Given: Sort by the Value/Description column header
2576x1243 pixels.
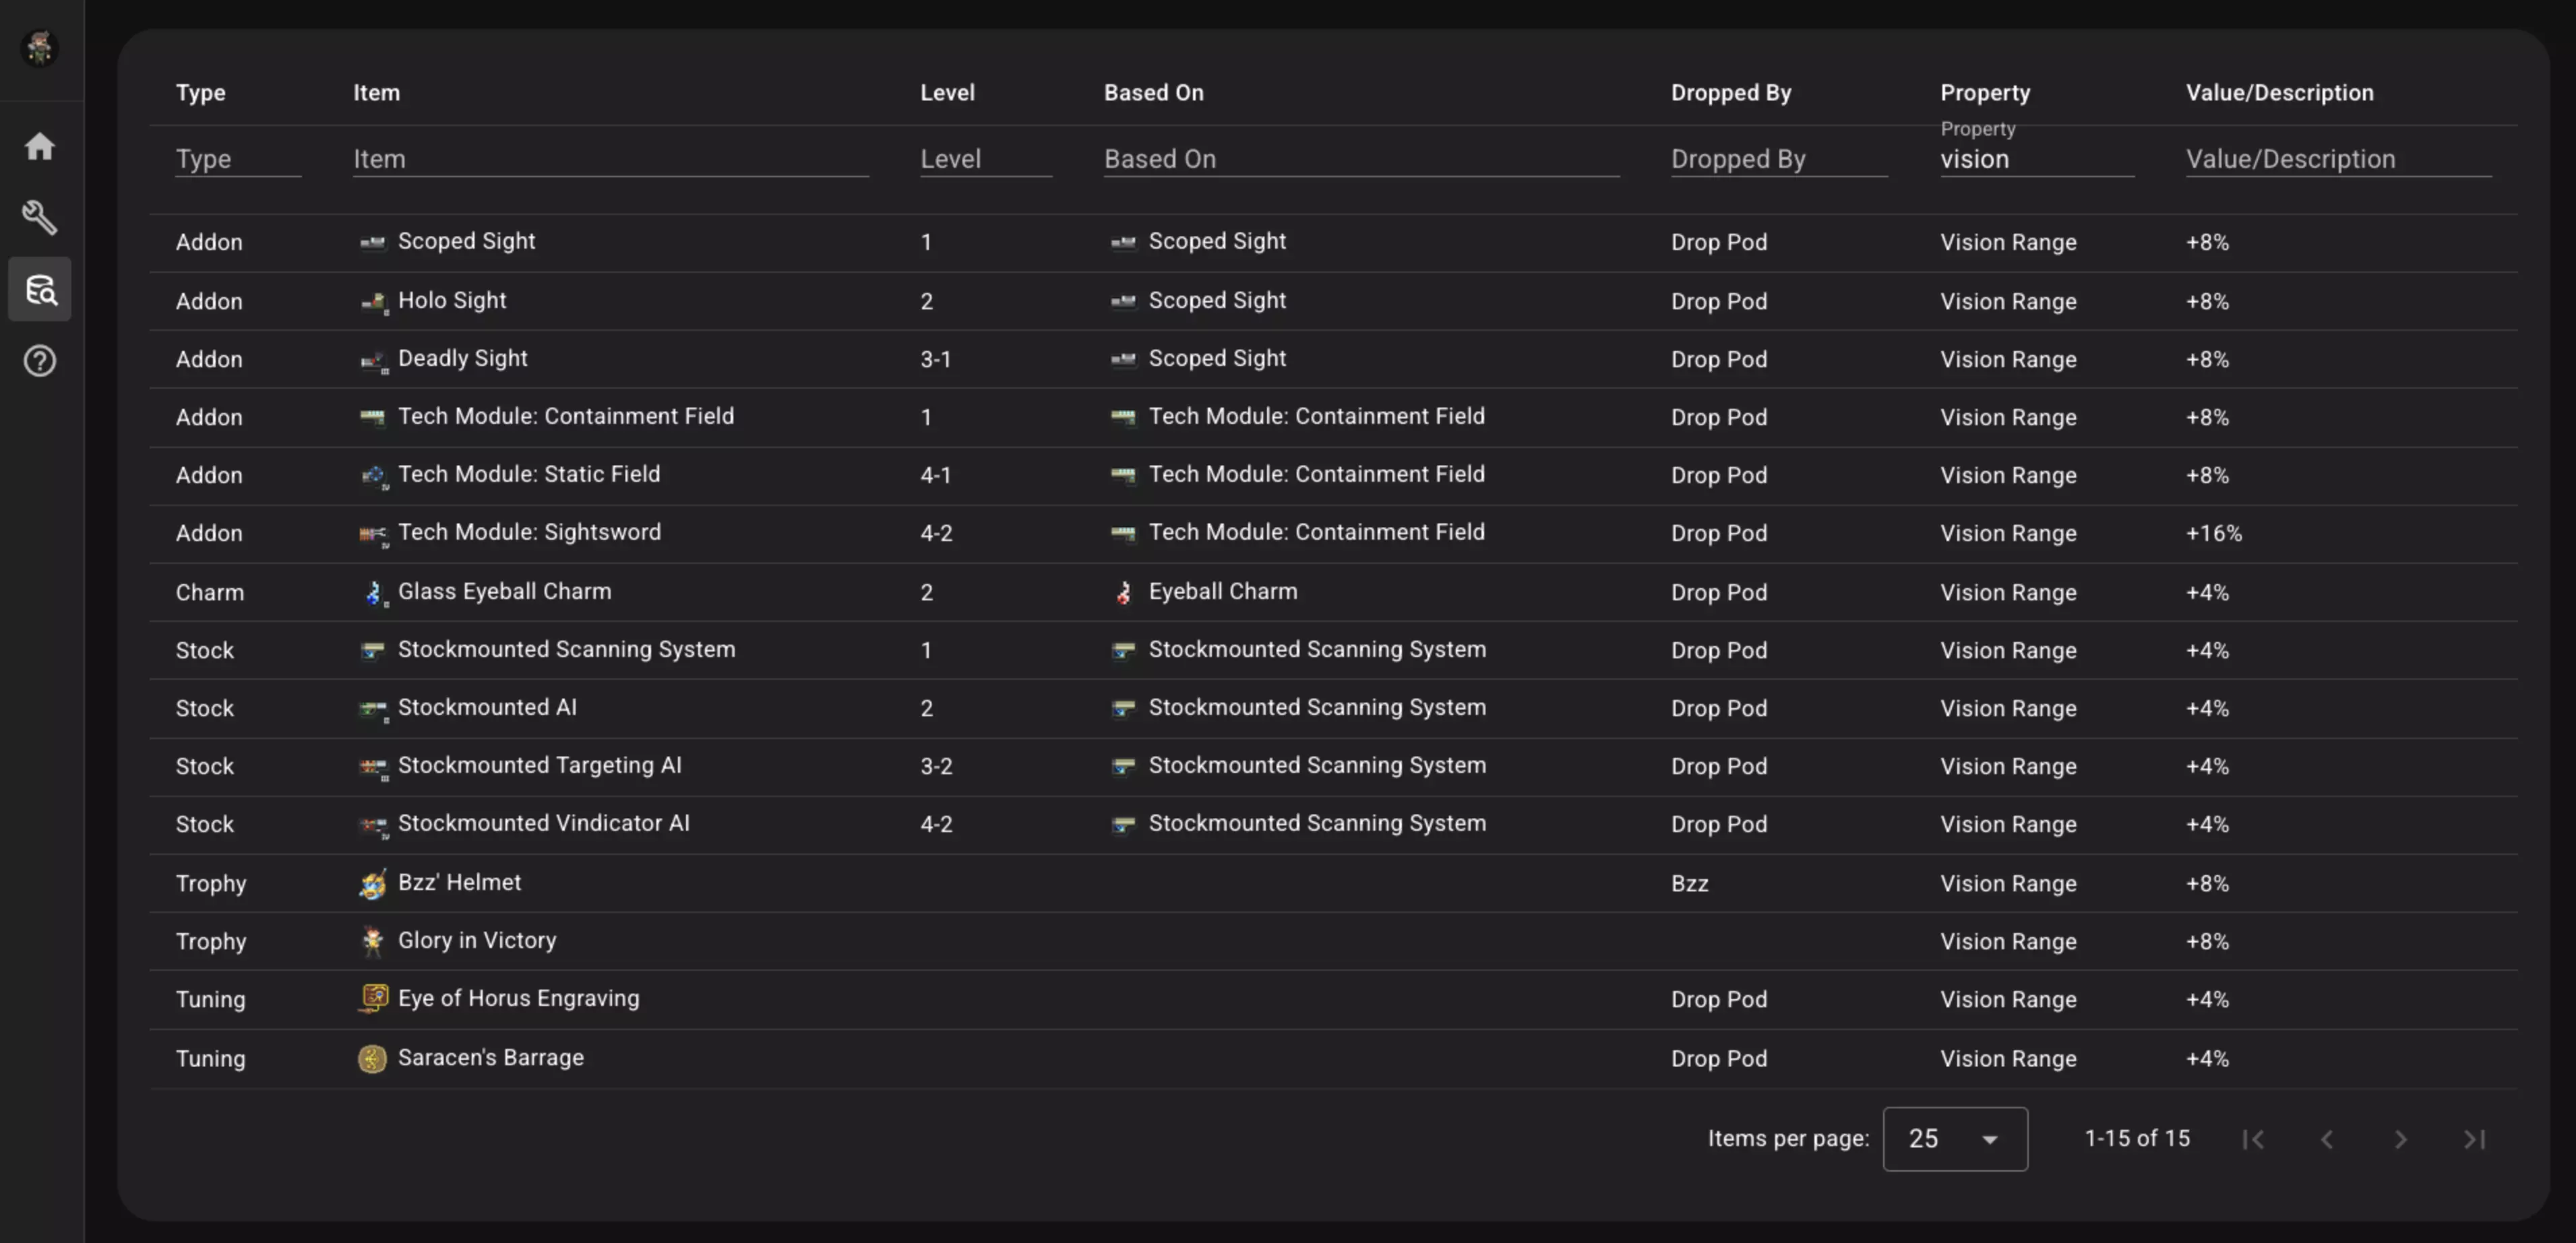Looking at the screenshot, I should pos(2279,93).
